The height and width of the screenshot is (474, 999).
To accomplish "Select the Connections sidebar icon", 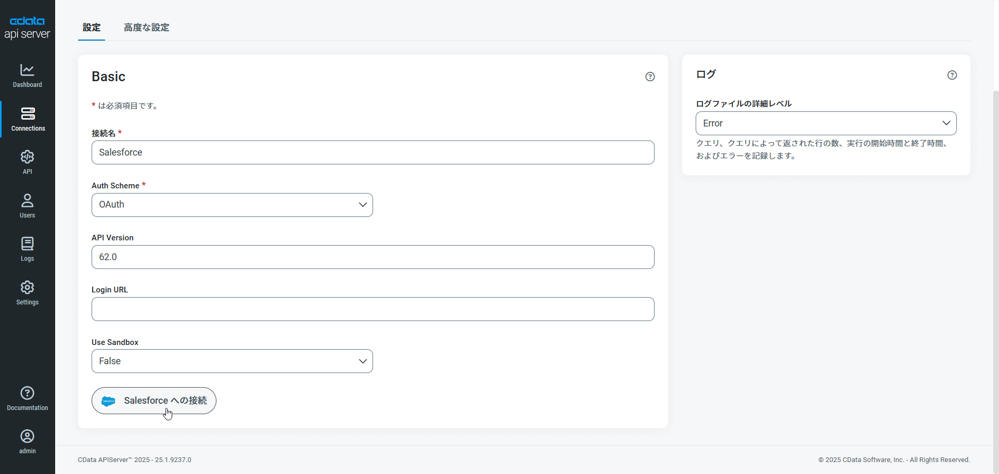I will coord(28,113).
